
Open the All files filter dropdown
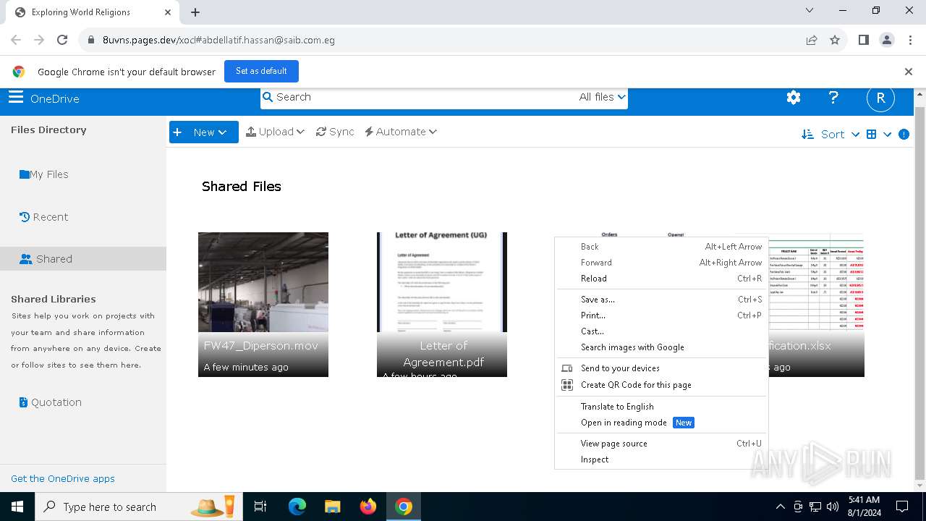602,97
